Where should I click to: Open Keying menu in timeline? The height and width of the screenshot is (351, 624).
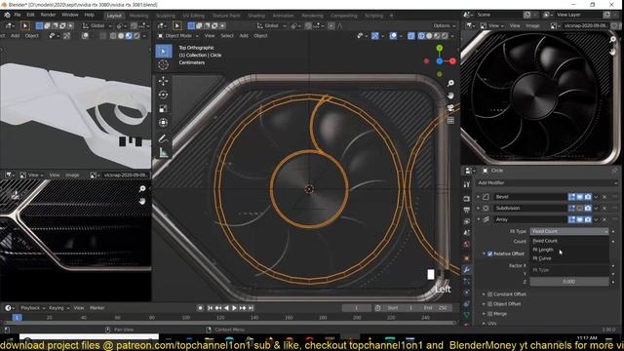(58, 308)
